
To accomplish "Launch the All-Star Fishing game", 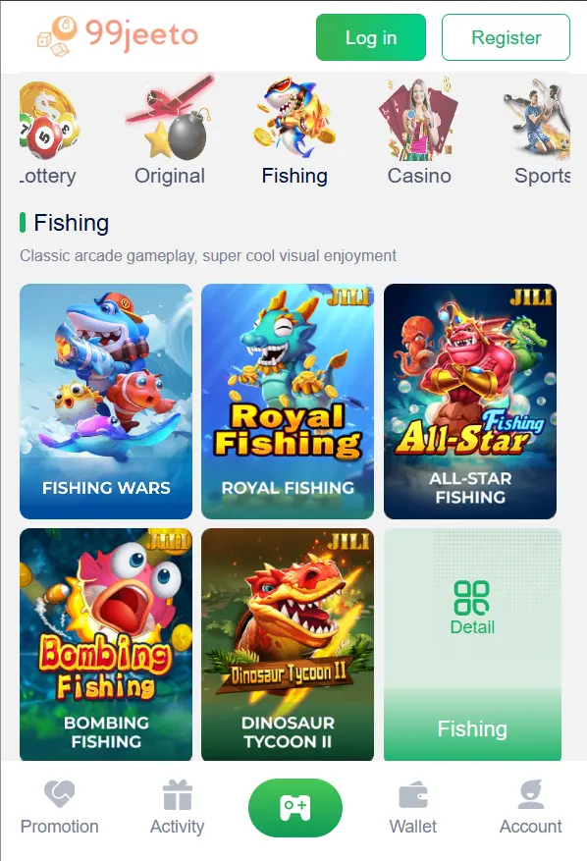I will [x=470, y=402].
